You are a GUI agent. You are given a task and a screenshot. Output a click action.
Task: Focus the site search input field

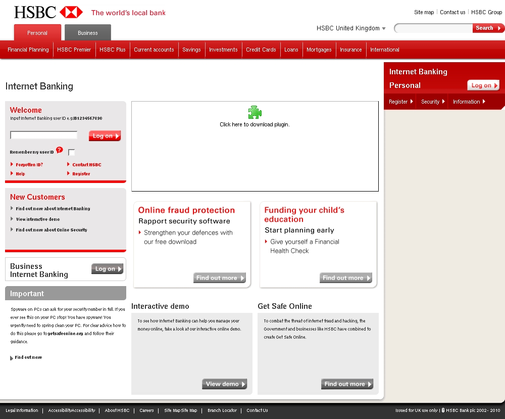coord(434,28)
